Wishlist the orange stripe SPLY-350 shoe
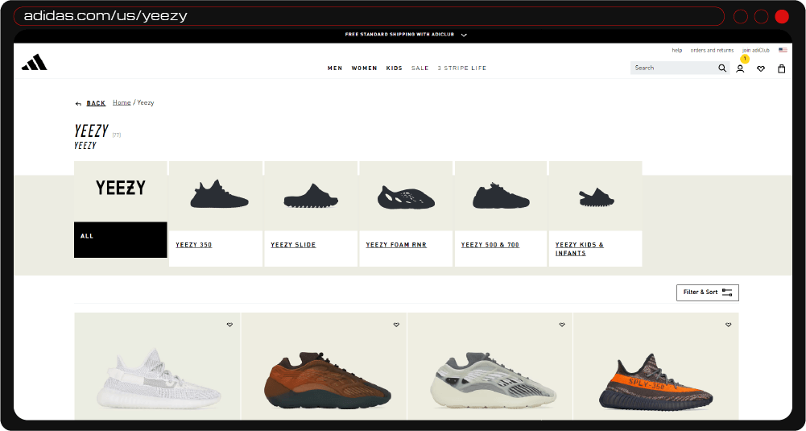 [729, 325]
